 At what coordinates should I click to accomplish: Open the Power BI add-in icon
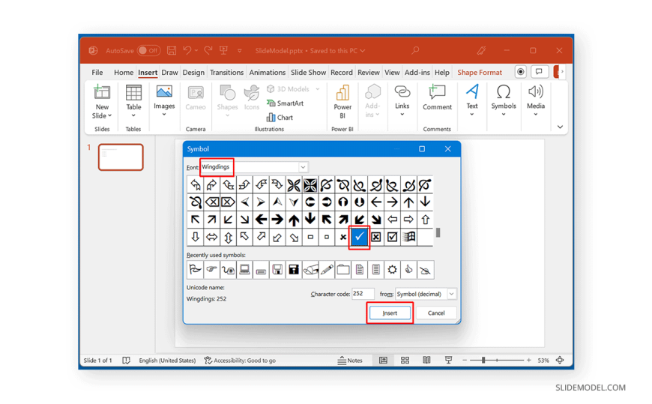tap(342, 93)
